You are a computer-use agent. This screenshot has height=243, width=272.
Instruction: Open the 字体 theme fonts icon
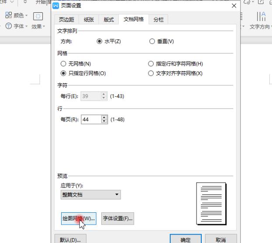click(8, 26)
